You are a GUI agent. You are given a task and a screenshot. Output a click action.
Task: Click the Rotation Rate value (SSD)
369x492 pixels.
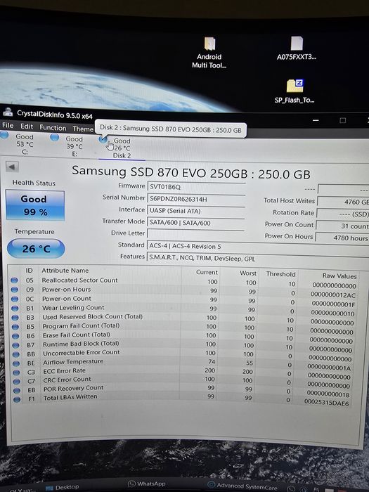tap(343, 214)
